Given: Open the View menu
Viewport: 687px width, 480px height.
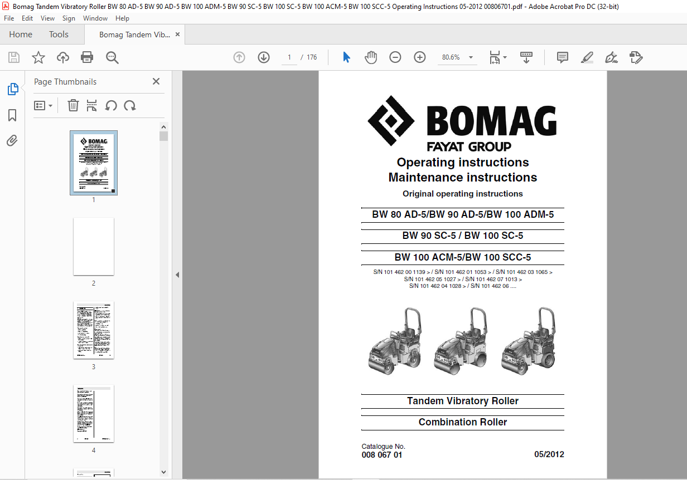Looking at the screenshot, I should pos(47,18).
